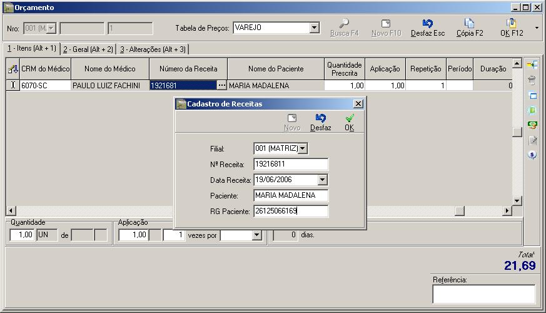
Task: Click Desfaz in the Cadastro de Receitas dialog
Action: coord(320,122)
